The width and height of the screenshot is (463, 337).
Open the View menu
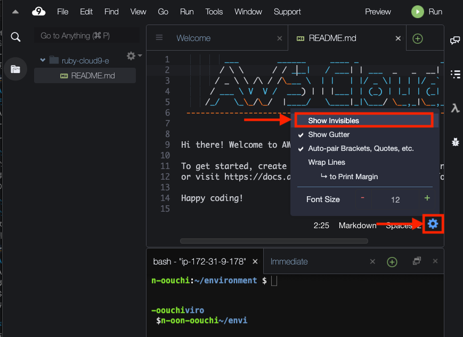point(138,12)
